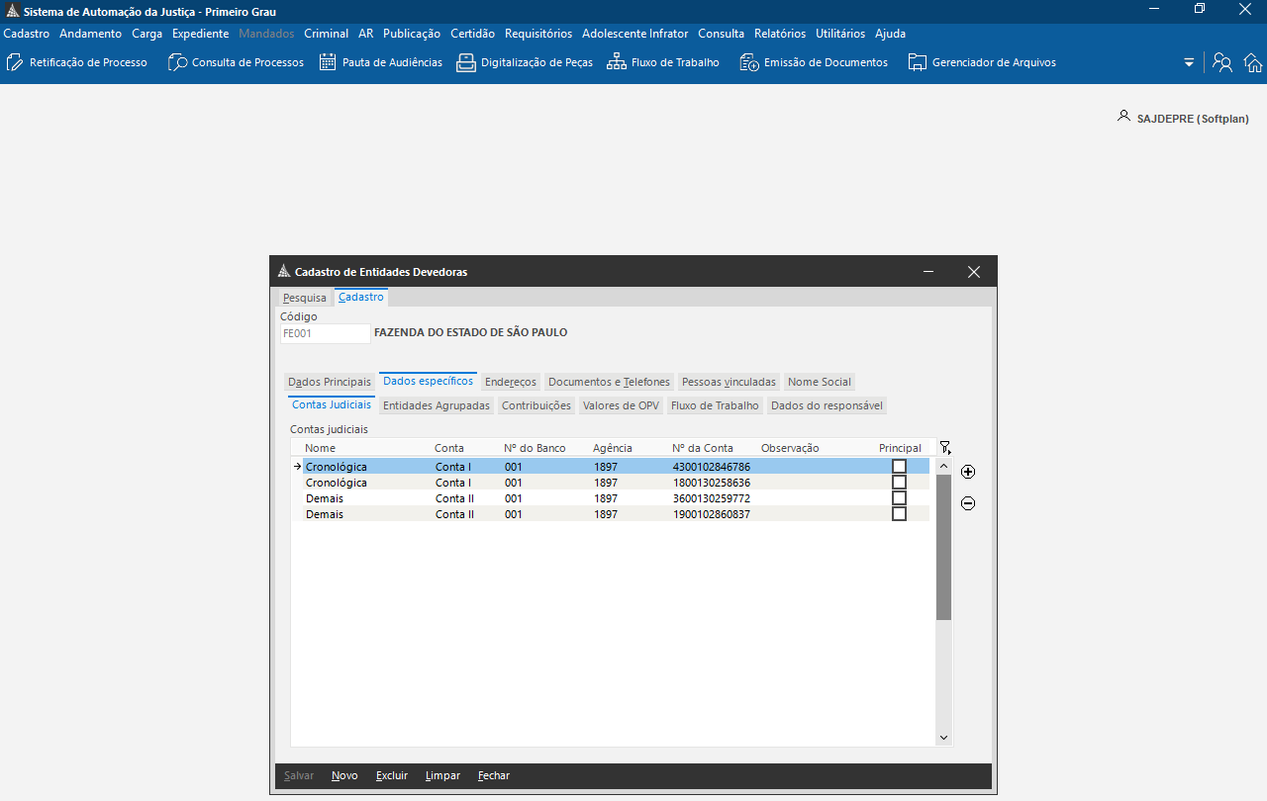Open the Entidades Agrupadas subtab

(437, 405)
